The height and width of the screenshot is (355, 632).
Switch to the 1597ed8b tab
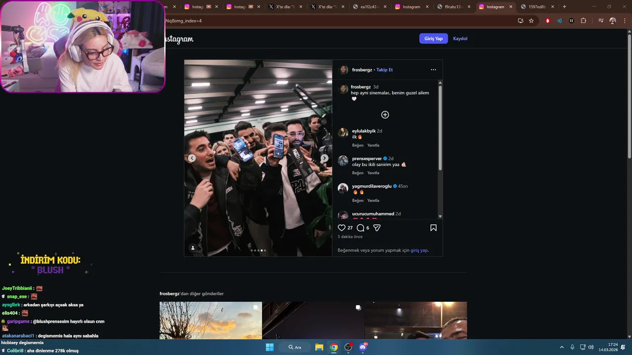point(537,7)
